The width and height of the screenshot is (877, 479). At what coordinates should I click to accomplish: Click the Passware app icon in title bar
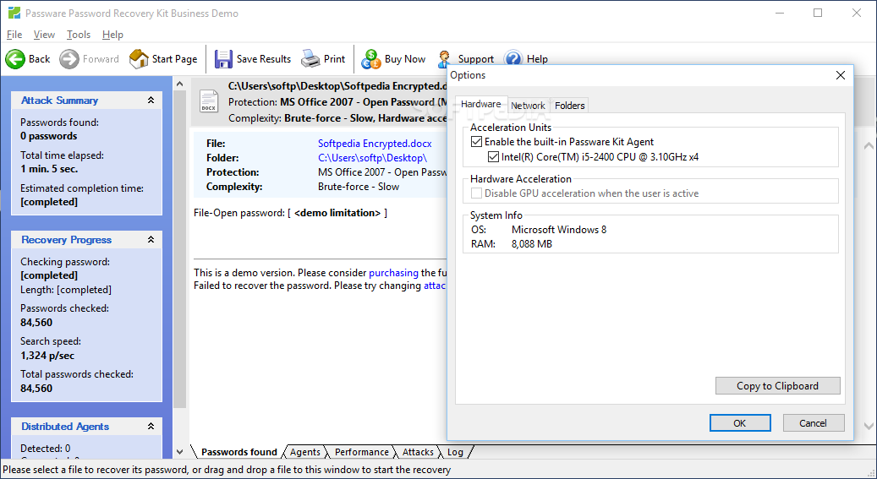pos(14,13)
